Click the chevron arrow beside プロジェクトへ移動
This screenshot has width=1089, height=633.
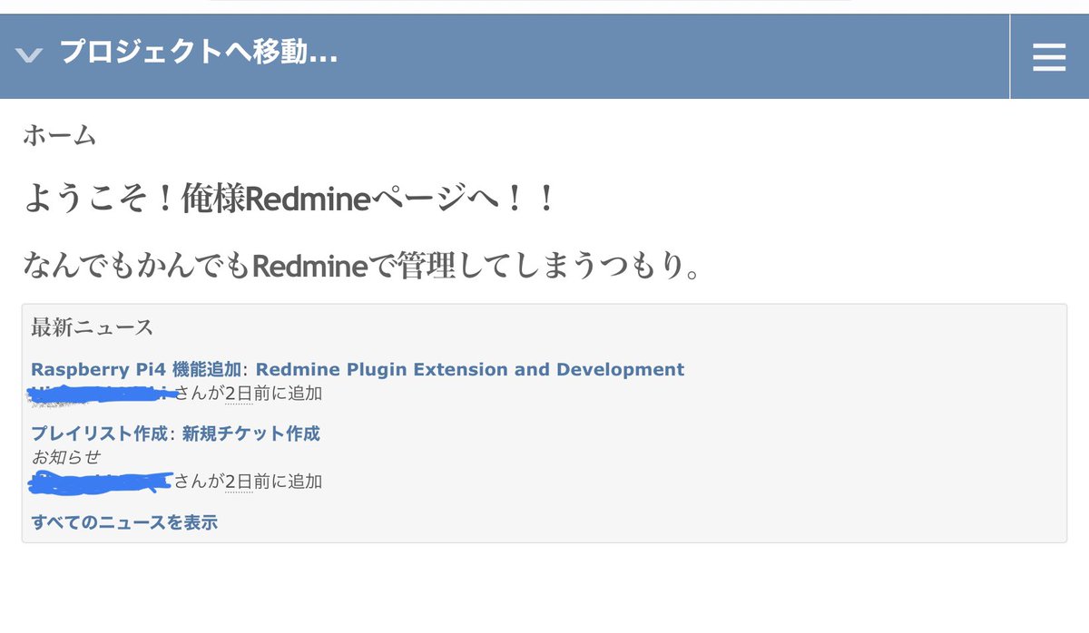29,55
